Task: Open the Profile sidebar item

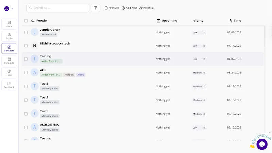Action: pyautogui.click(x=9, y=36)
